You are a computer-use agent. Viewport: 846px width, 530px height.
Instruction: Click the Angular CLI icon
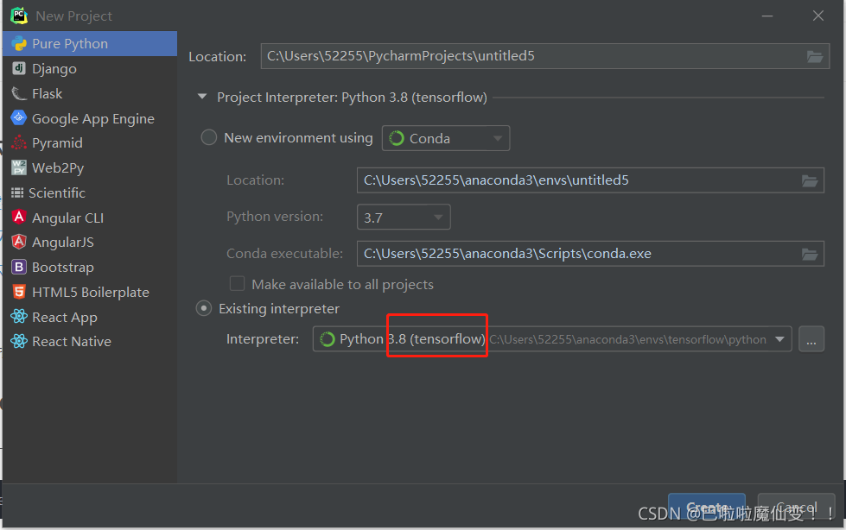(x=19, y=217)
